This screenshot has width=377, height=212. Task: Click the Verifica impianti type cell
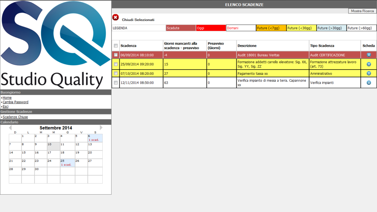[x=335, y=83]
